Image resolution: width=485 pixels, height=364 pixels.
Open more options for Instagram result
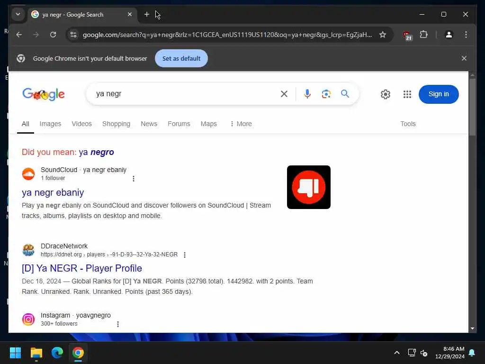tap(118, 324)
